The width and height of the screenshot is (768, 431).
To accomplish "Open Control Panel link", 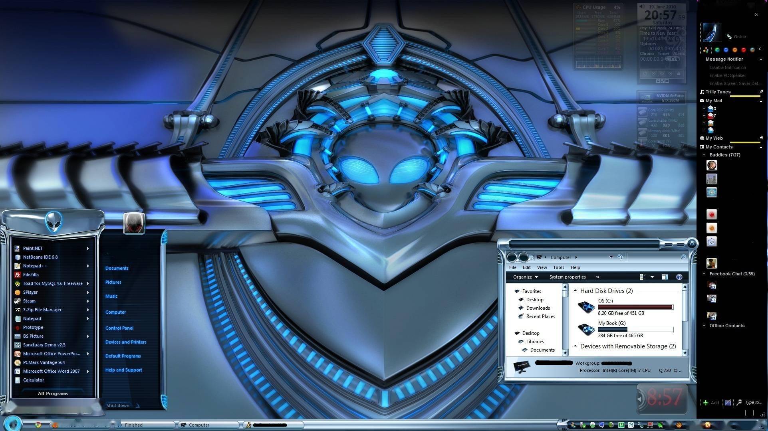I will point(119,328).
